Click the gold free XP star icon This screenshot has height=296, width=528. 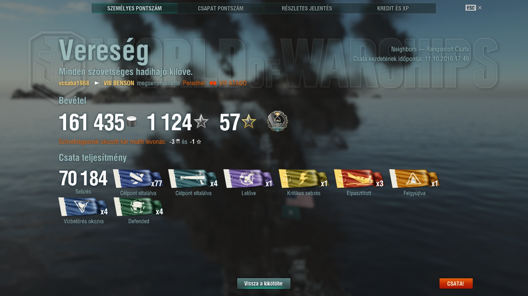249,123
